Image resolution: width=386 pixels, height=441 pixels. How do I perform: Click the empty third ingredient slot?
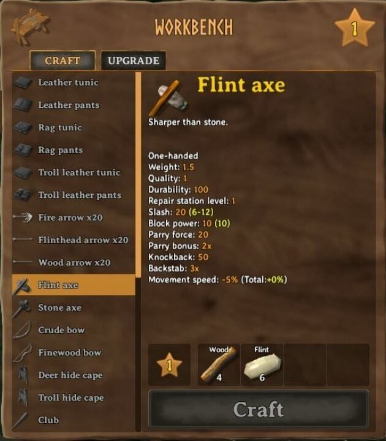point(305,364)
